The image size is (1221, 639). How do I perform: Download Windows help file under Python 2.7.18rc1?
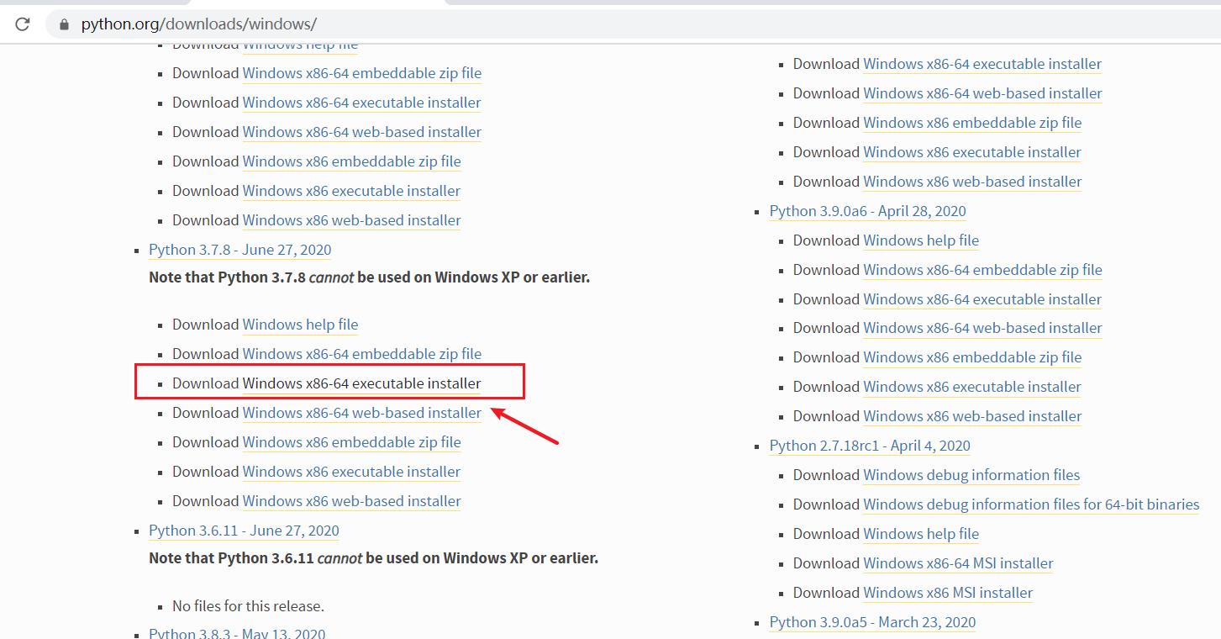[921, 534]
